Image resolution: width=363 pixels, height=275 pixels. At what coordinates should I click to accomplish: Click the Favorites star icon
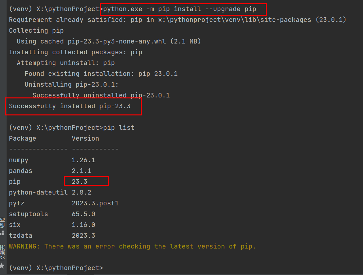pyautogui.click(x=2, y=265)
